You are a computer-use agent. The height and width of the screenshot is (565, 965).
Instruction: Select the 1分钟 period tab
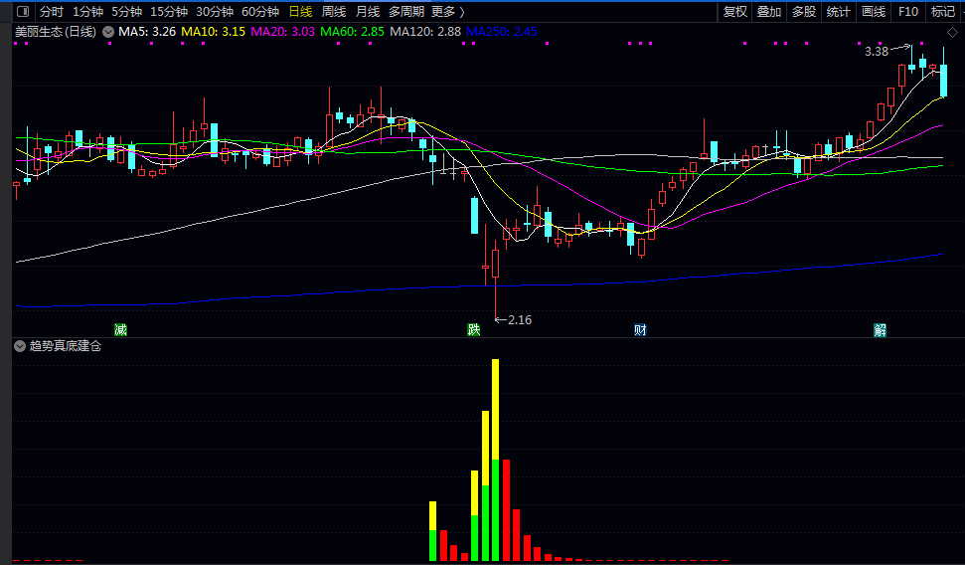tap(88, 12)
